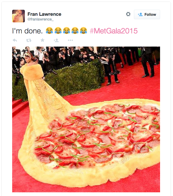Click the person-plus icon inside the Follow button
Screen dimensions: 173x196
[140, 14]
